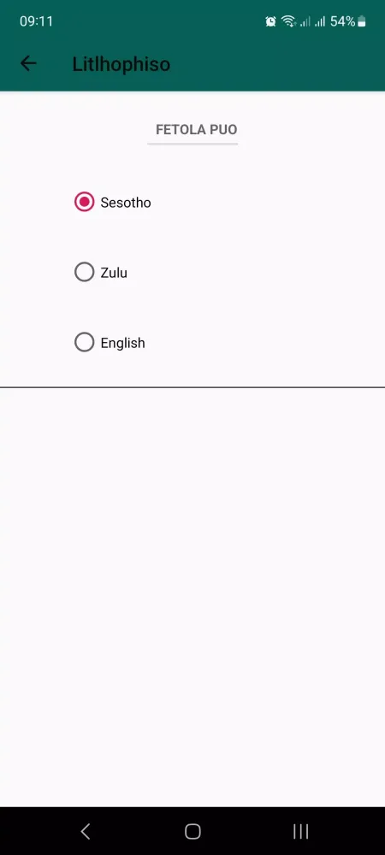Tap the 54% battery percentage
385x855 pixels.
point(342,21)
